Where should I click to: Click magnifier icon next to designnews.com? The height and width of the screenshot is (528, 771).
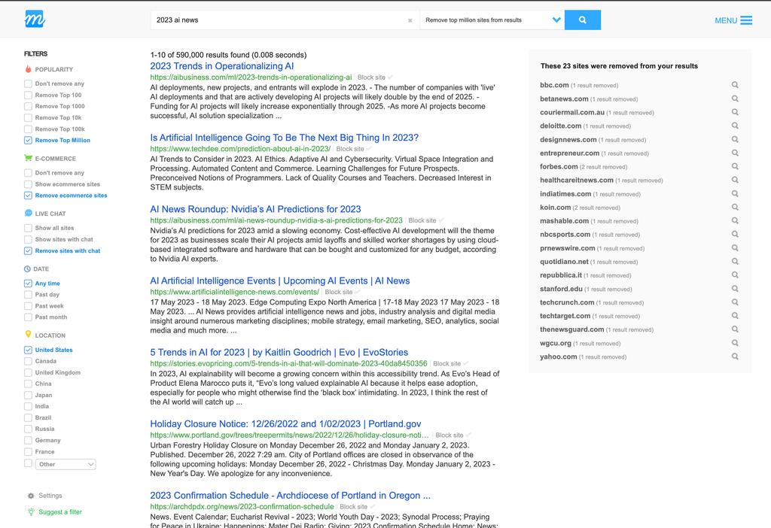tap(735, 139)
